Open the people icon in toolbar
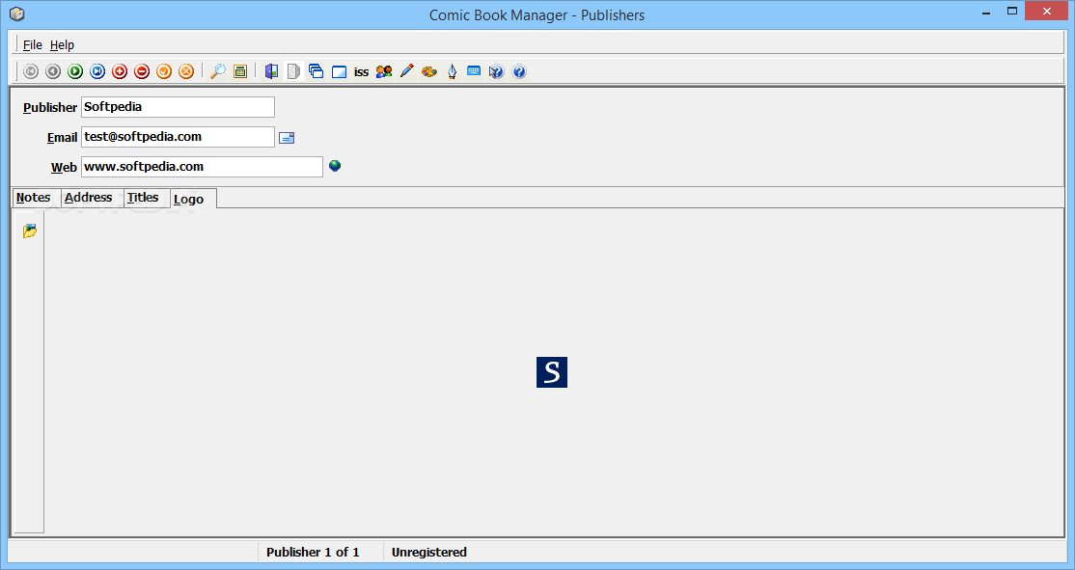Screen dimensions: 1075x570 tap(384, 71)
